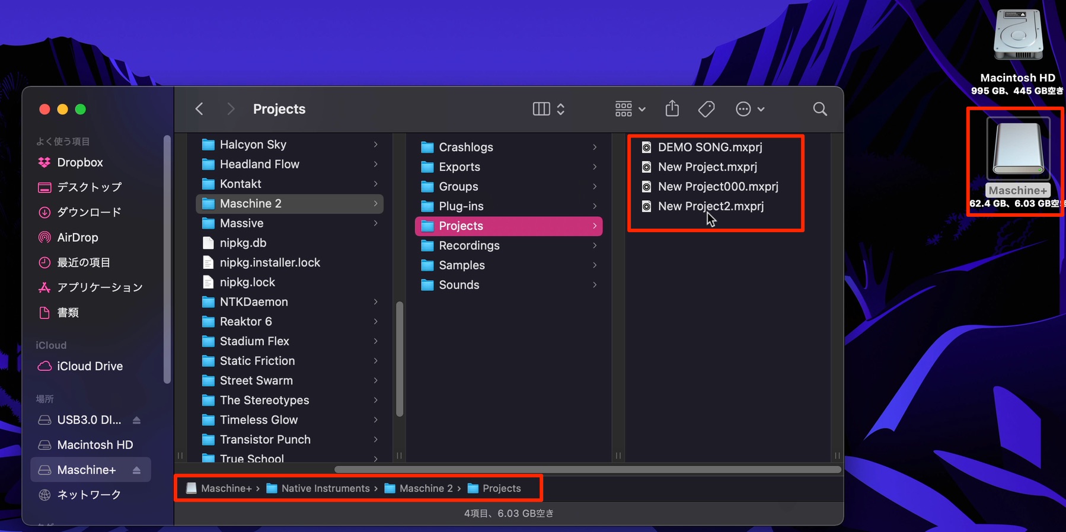The width and height of the screenshot is (1066, 532).
Task: Eject the USB3.0 drive
Action: 137,420
